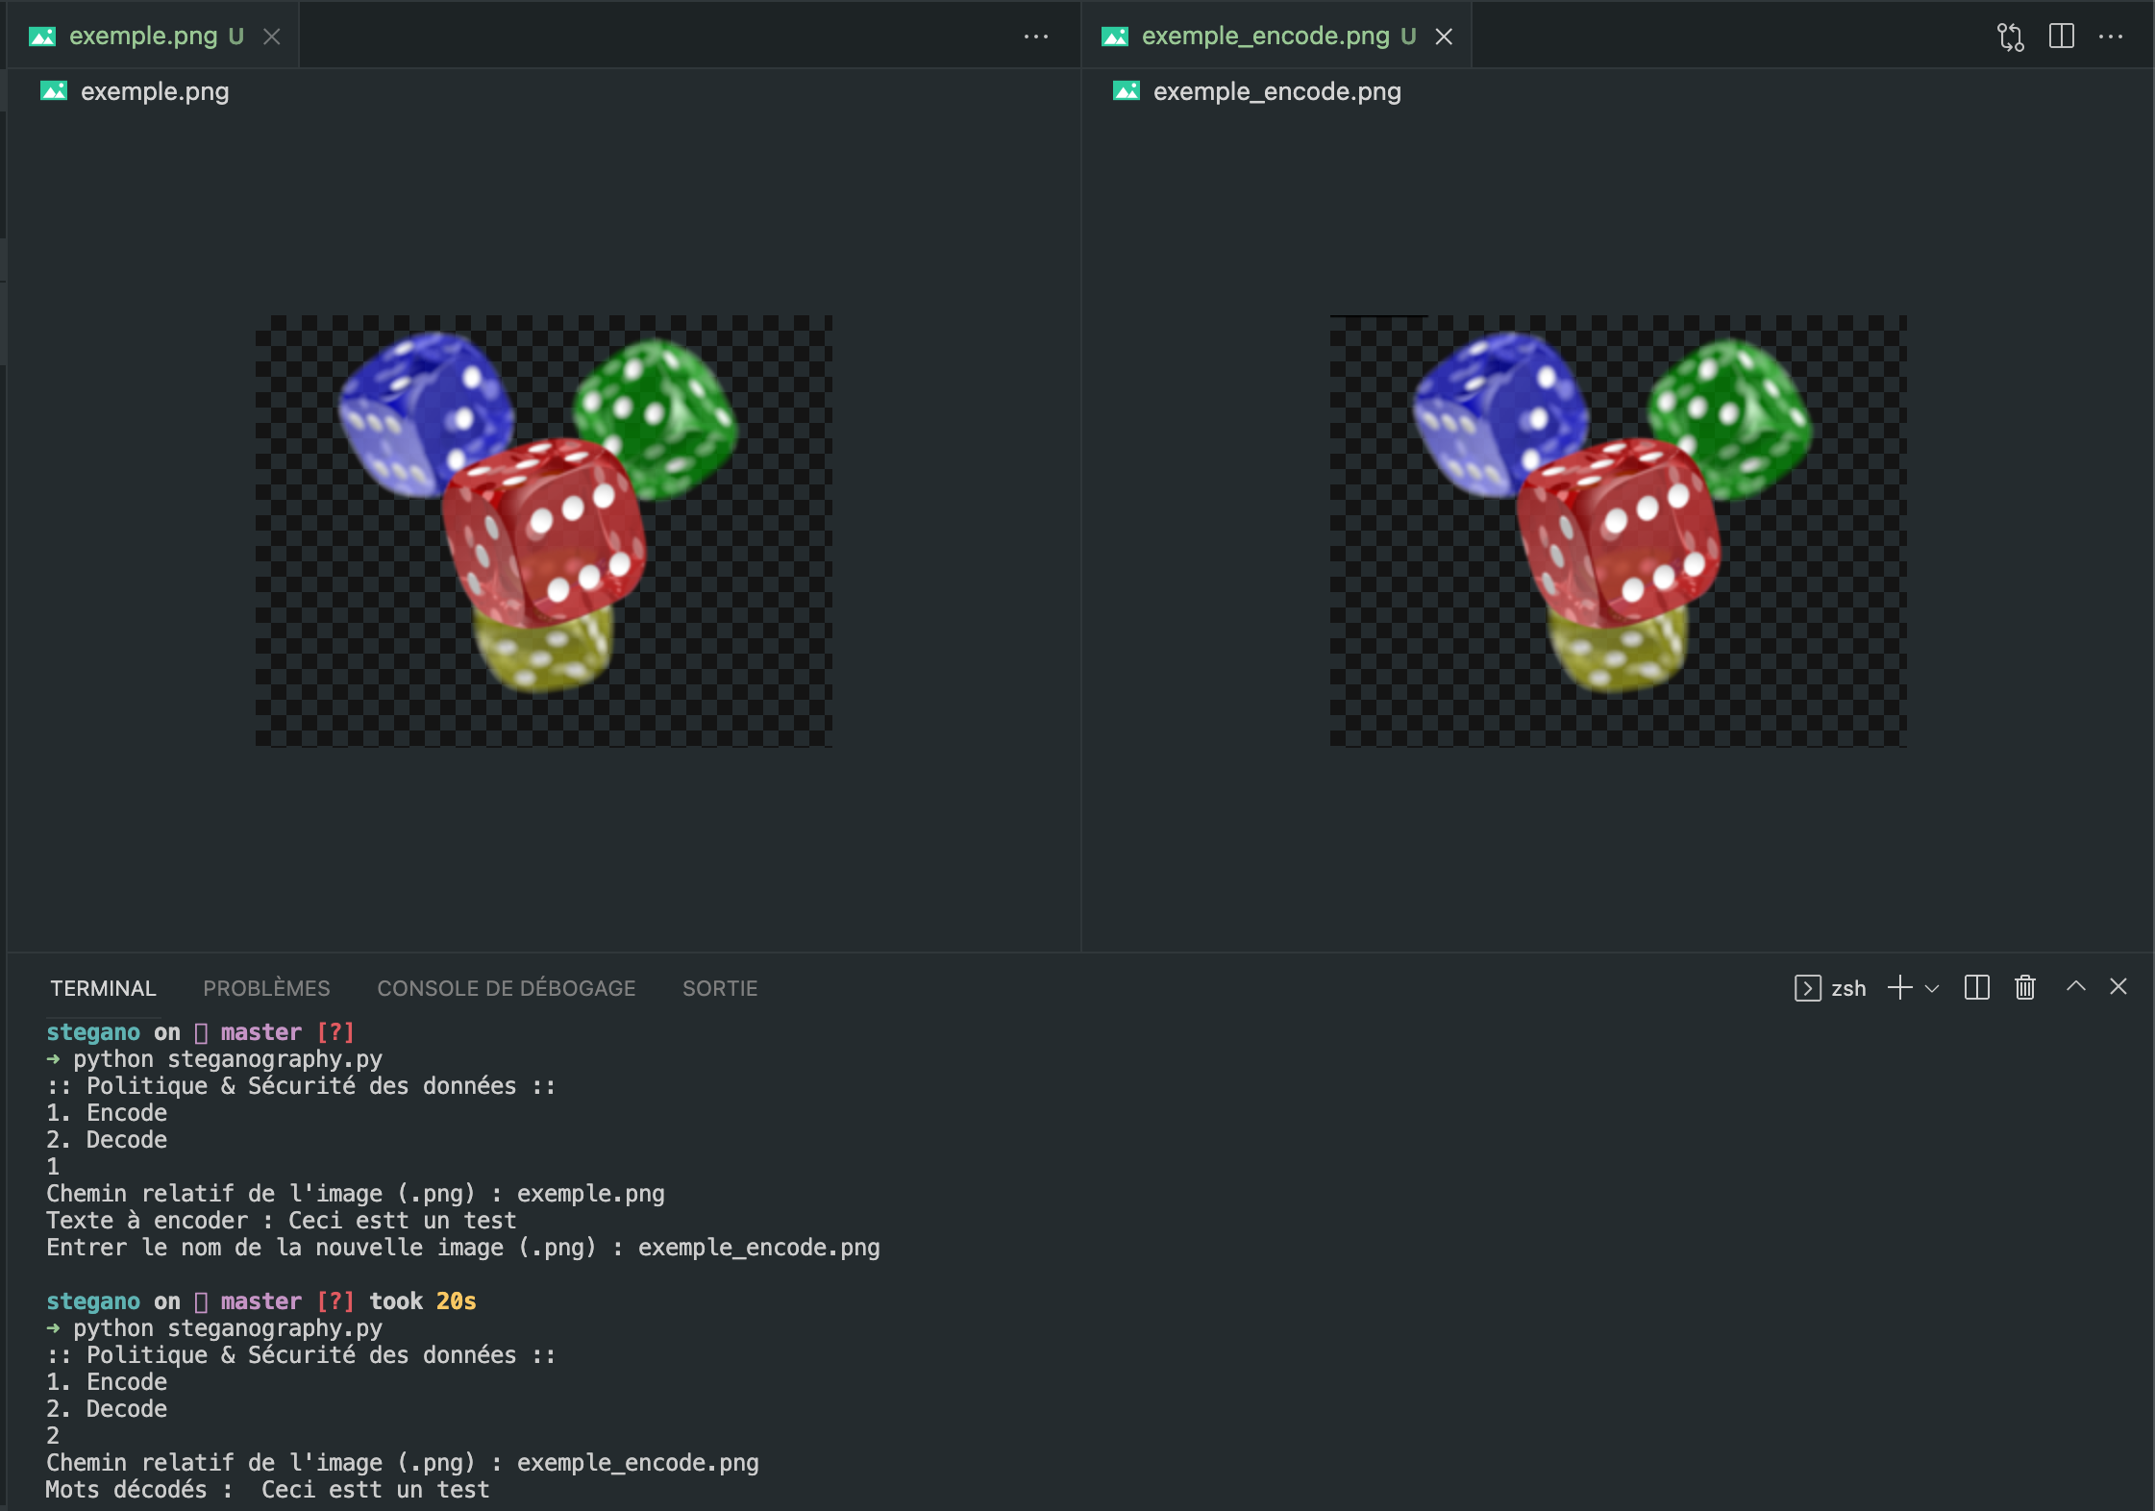The height and width of the screenshot is (1511, 2155).
Task: Click the compare changes icon in right editor
Action: click(x=2011, y=37)
